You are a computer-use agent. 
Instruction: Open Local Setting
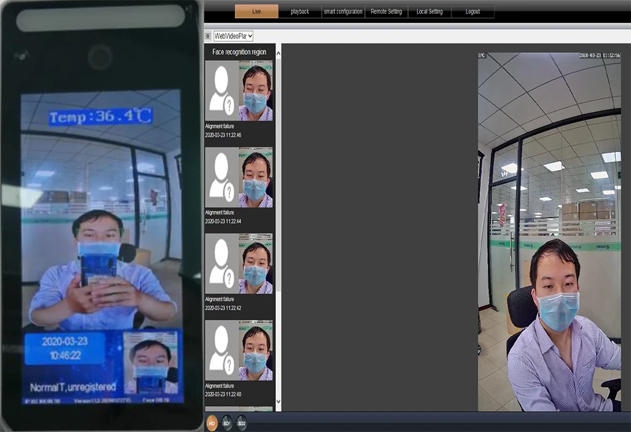point(430,11)
